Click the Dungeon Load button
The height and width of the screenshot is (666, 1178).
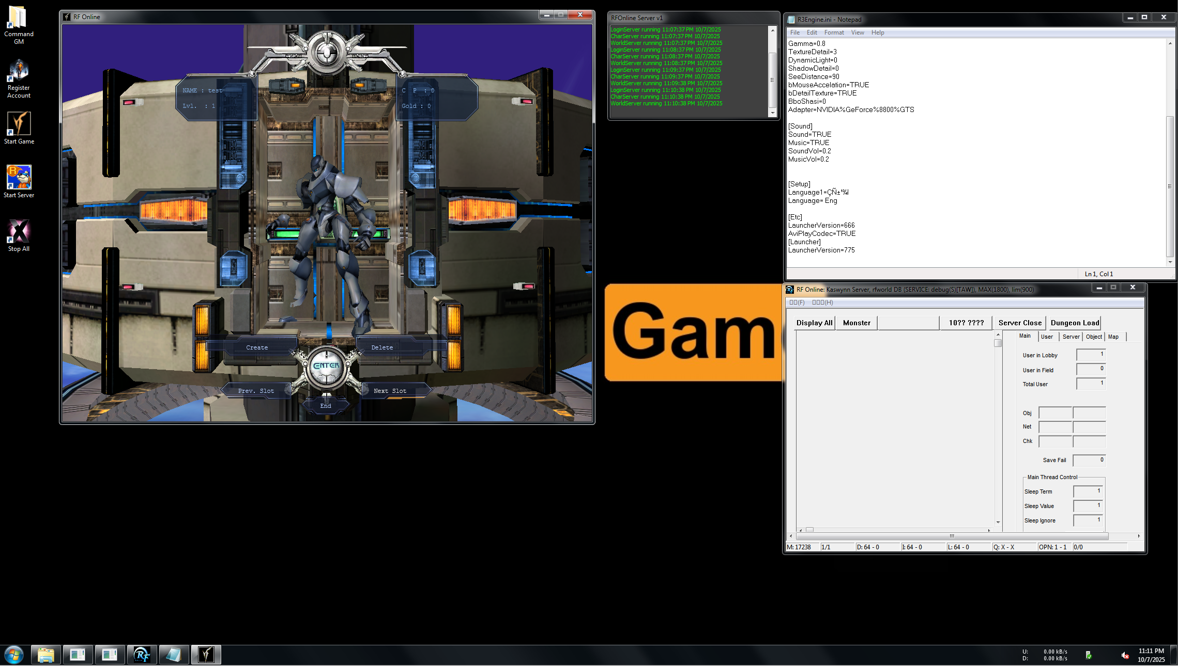tap(1075, 323)
